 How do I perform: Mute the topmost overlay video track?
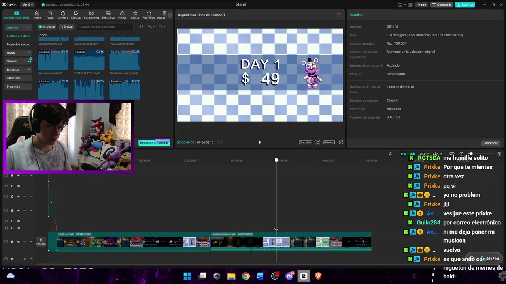click(25, 176)
